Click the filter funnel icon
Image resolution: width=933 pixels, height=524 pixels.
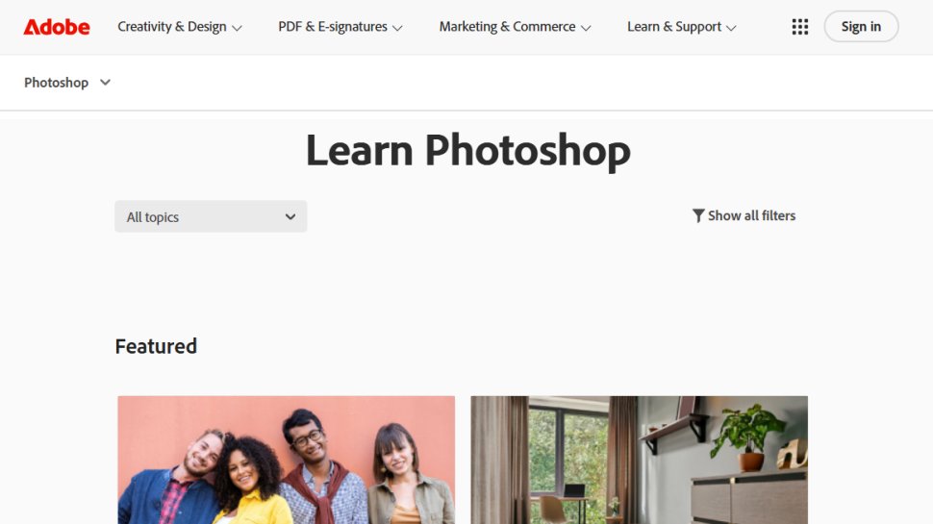pos(698,215)
